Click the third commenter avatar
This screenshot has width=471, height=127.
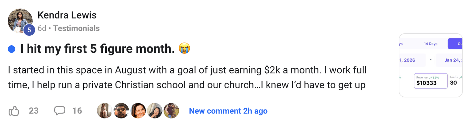[x=138, y=111]
